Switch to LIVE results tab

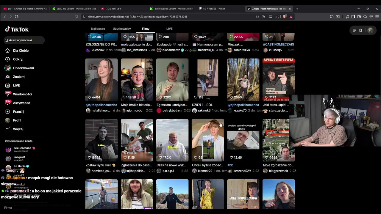click(x=169, y=29)
